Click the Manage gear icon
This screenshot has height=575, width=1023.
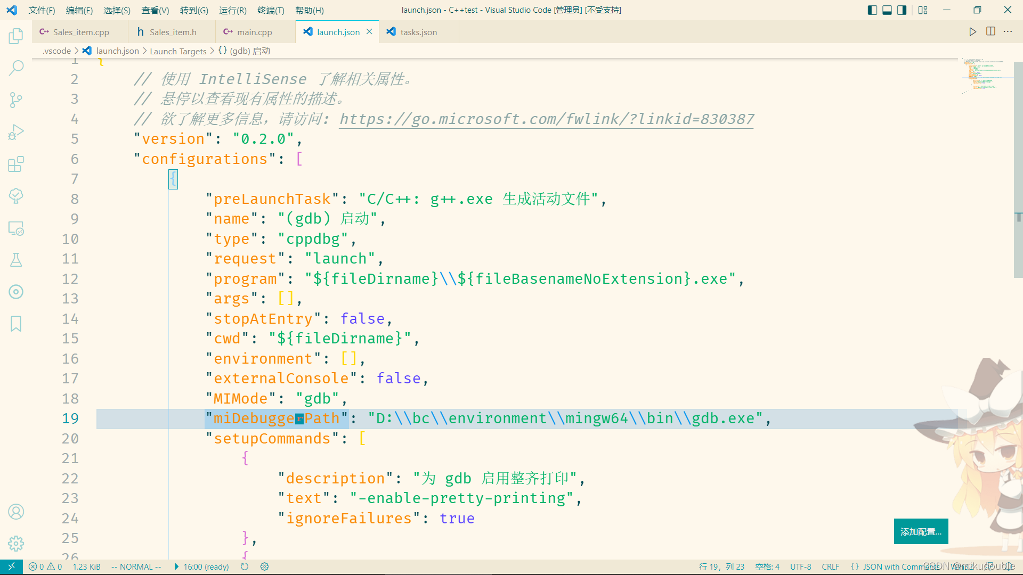16,544
